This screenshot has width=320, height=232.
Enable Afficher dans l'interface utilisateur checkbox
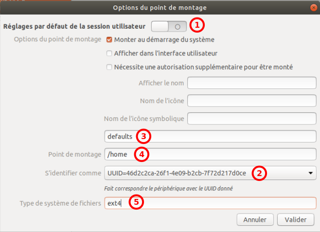click(x=109, y=53)
